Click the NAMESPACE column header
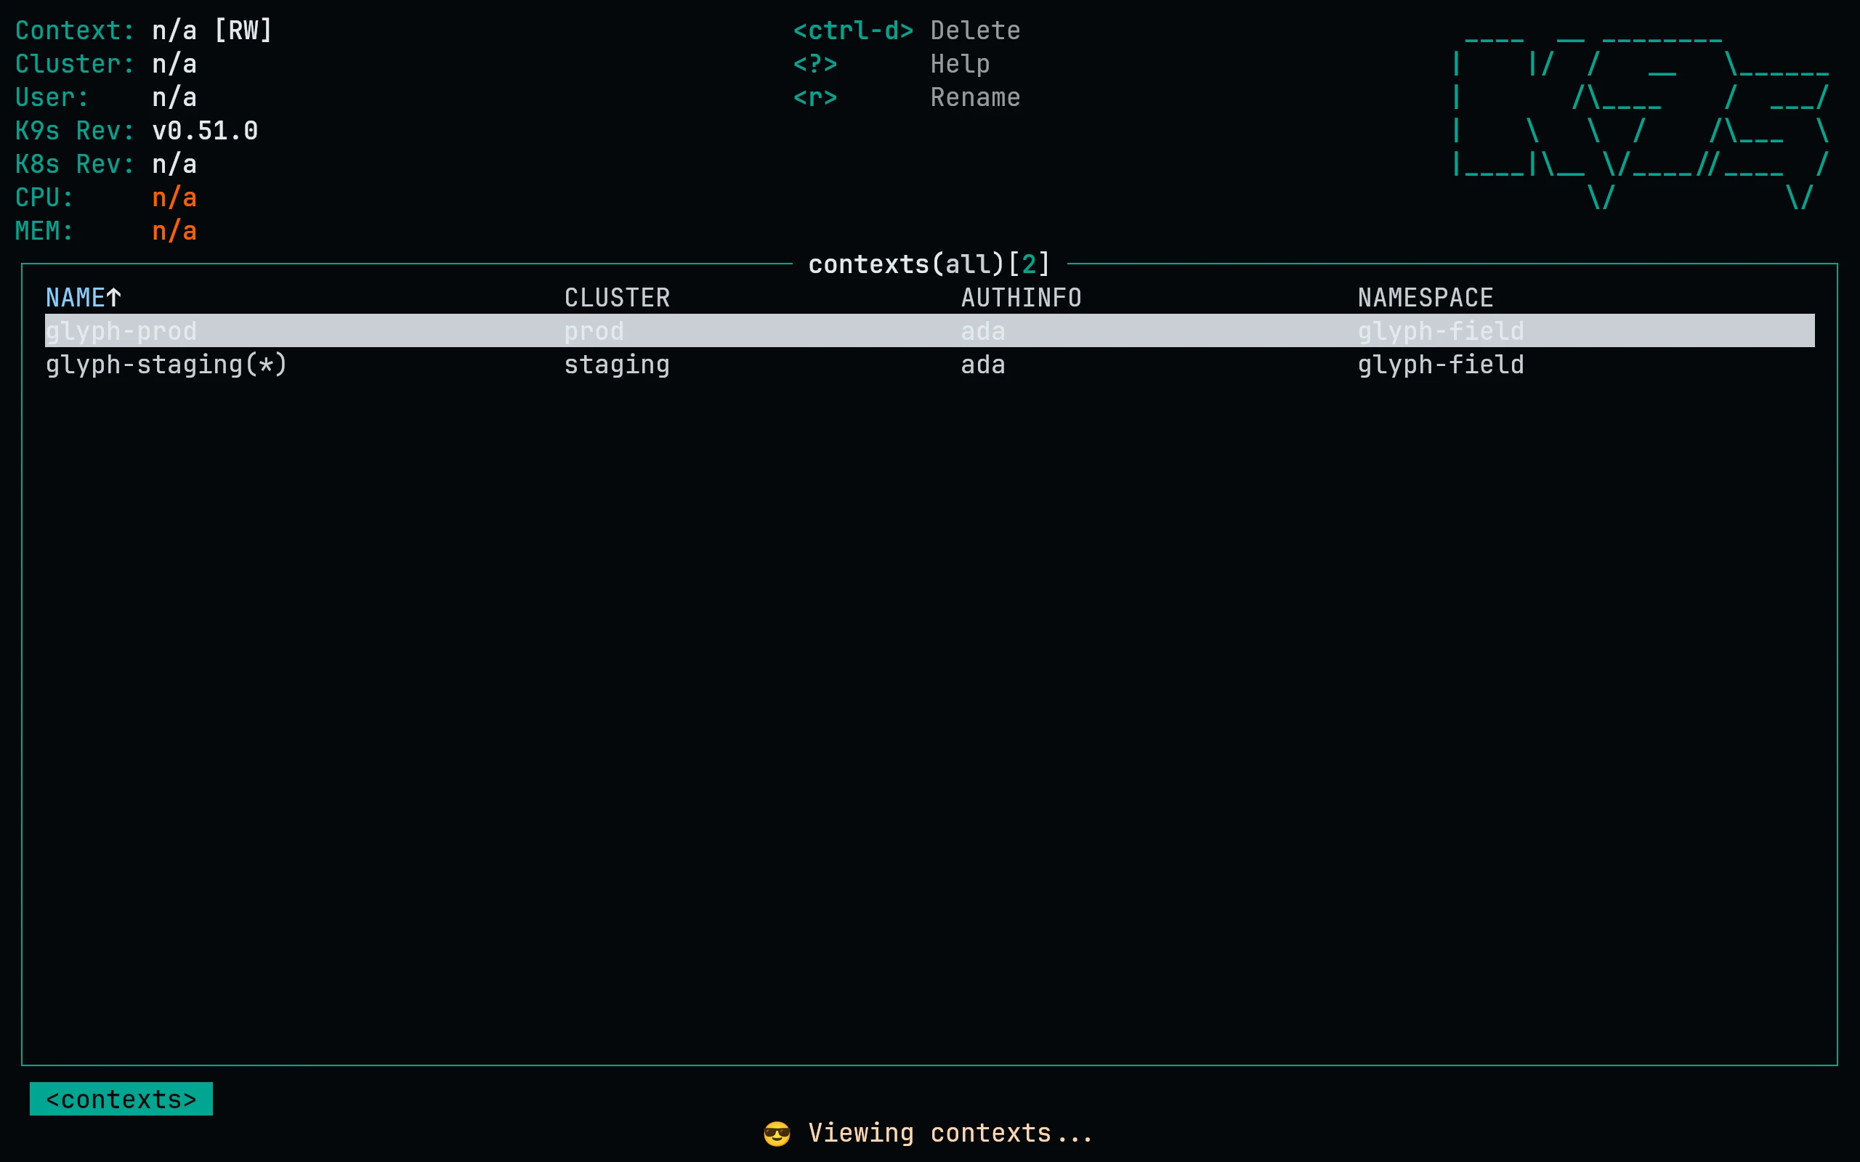 (x=1426, y=298)
